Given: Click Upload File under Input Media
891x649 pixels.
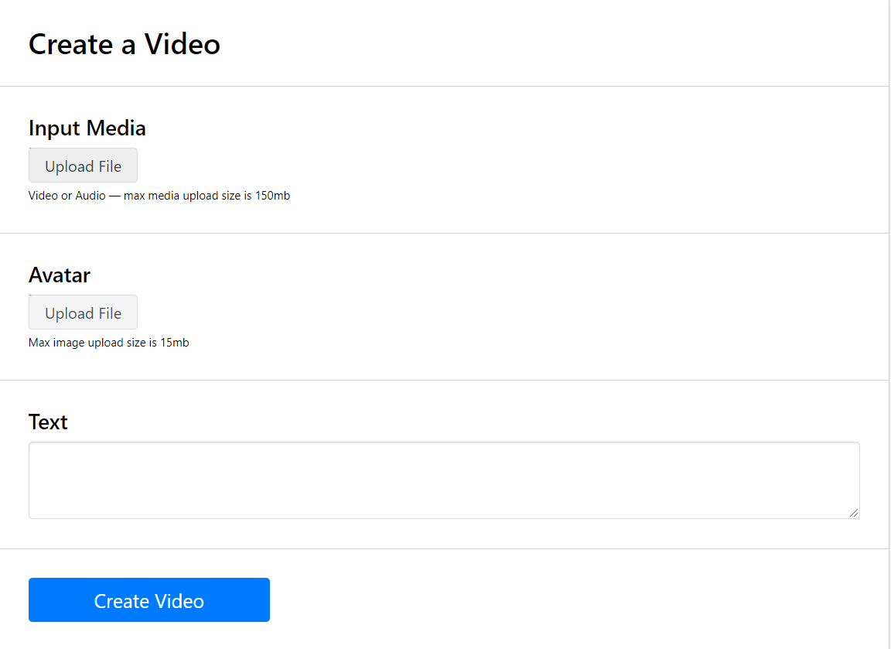Looking at the screenshot, I should [x=83, y=166].
